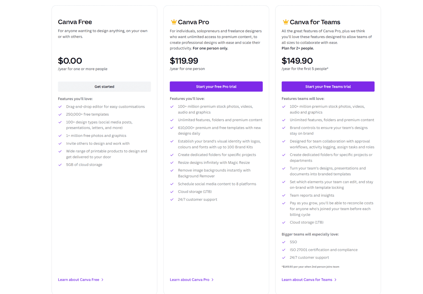The width and height of the screenshot is (423, 294).
Task: Open Learn about Canva Pro link
Action: click(x=189, y=280)
